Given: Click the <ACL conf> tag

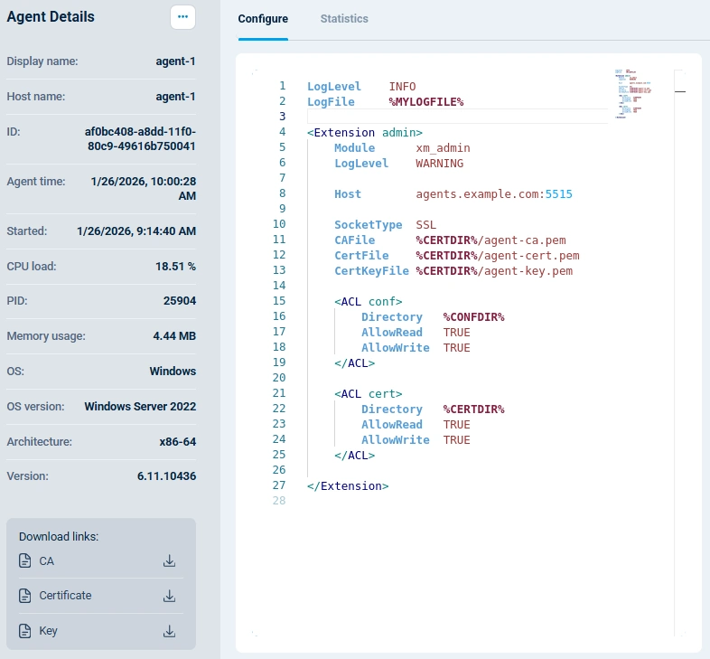Looking at the screenshot, I should (x=369, y=302).
